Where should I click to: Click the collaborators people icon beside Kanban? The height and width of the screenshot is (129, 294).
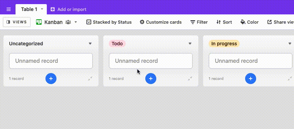pos(68,22)
